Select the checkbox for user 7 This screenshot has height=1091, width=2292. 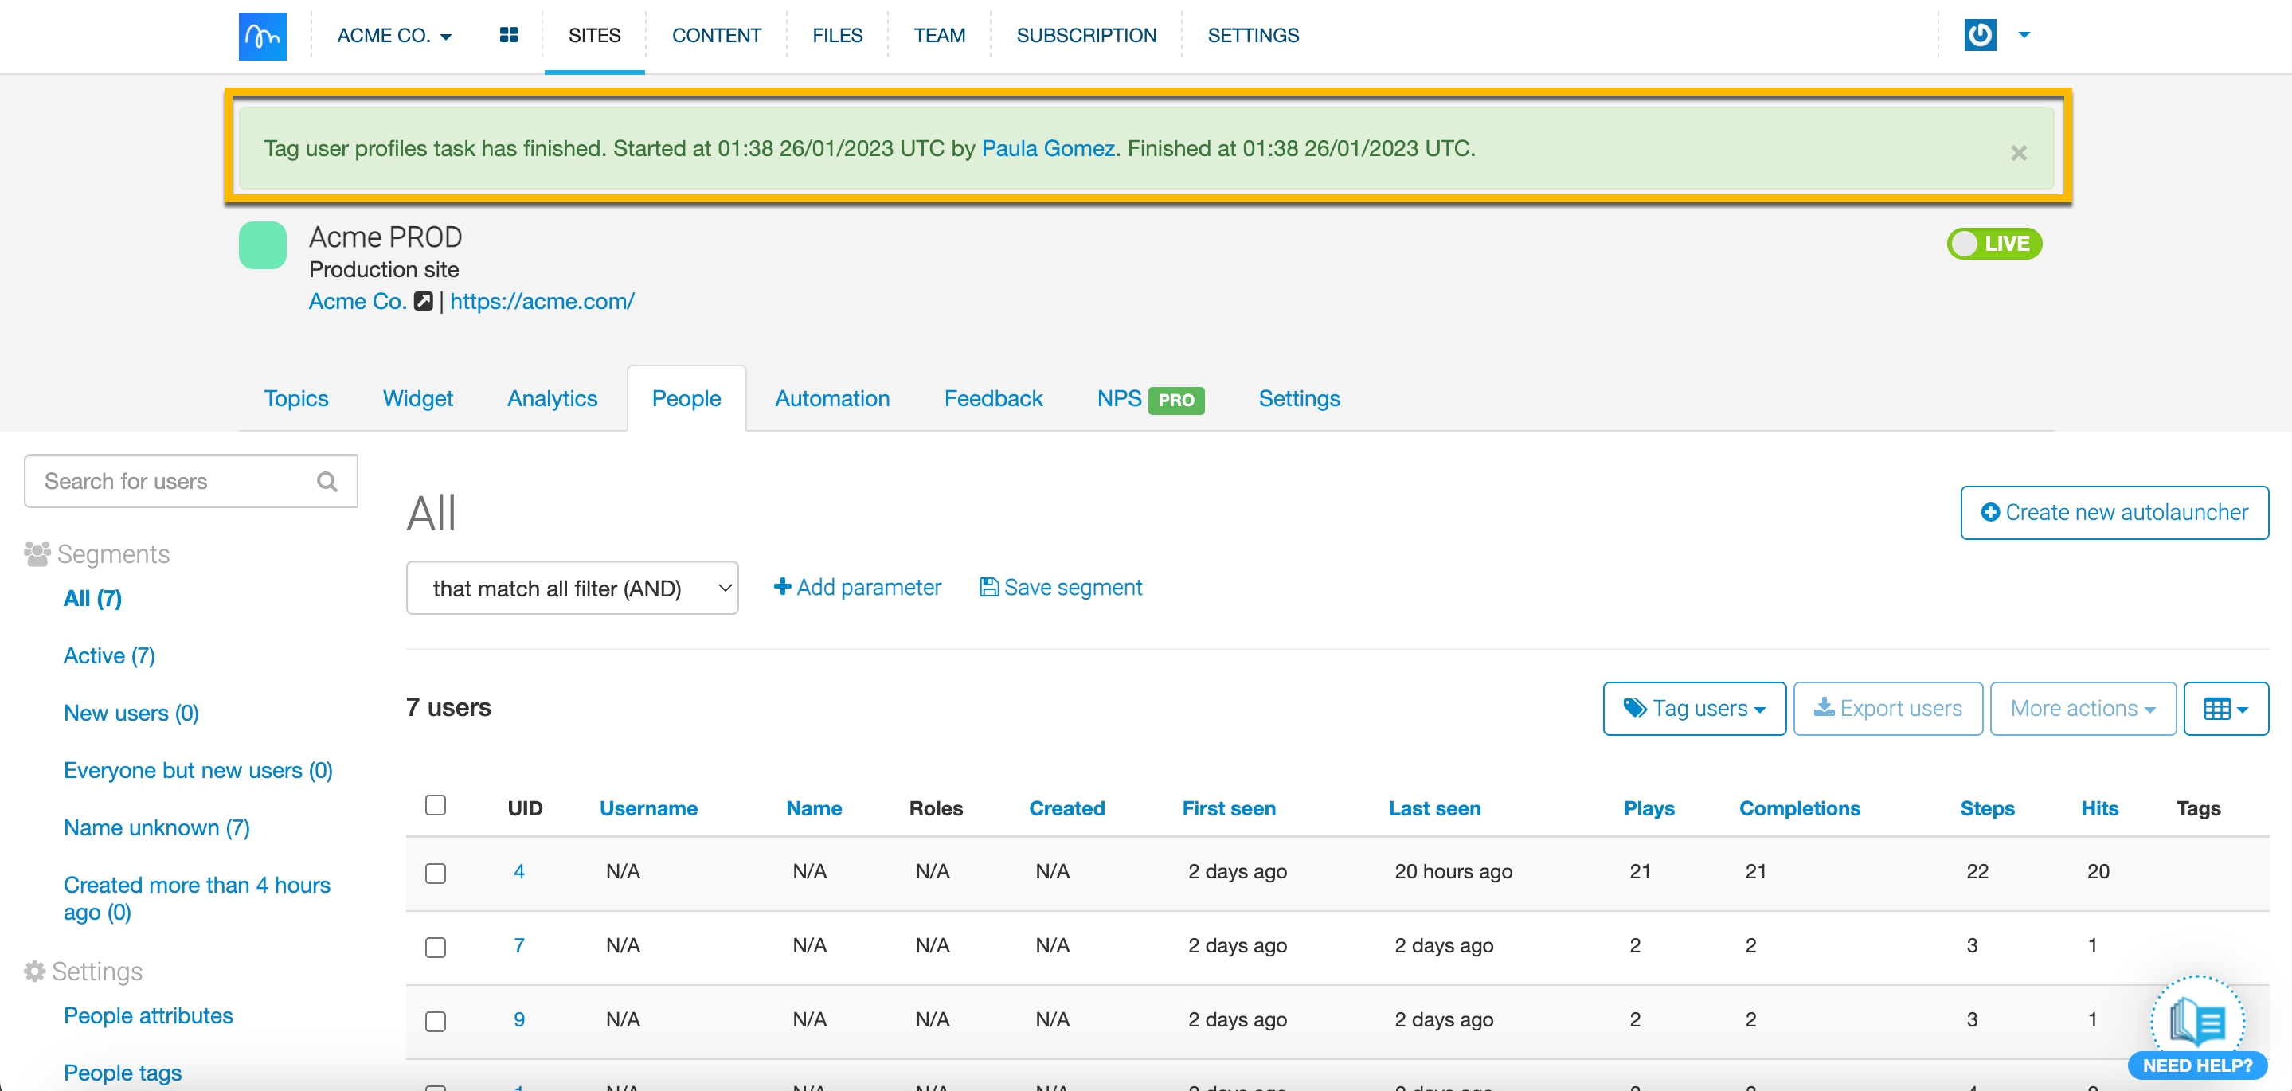(435, 947)
